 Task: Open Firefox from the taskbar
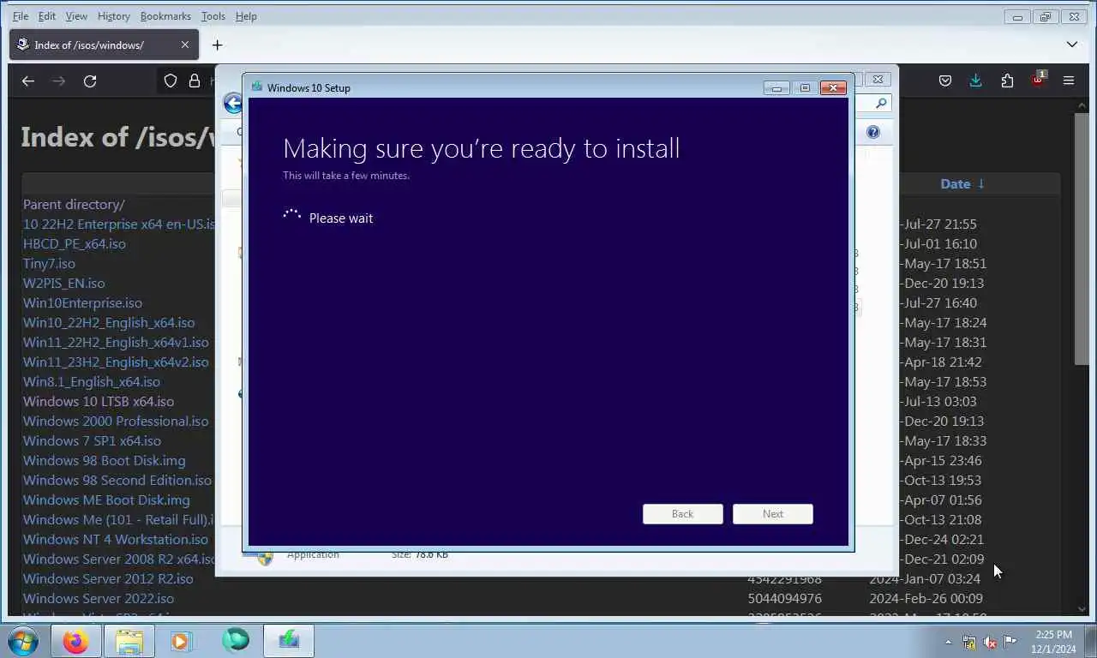75,641
